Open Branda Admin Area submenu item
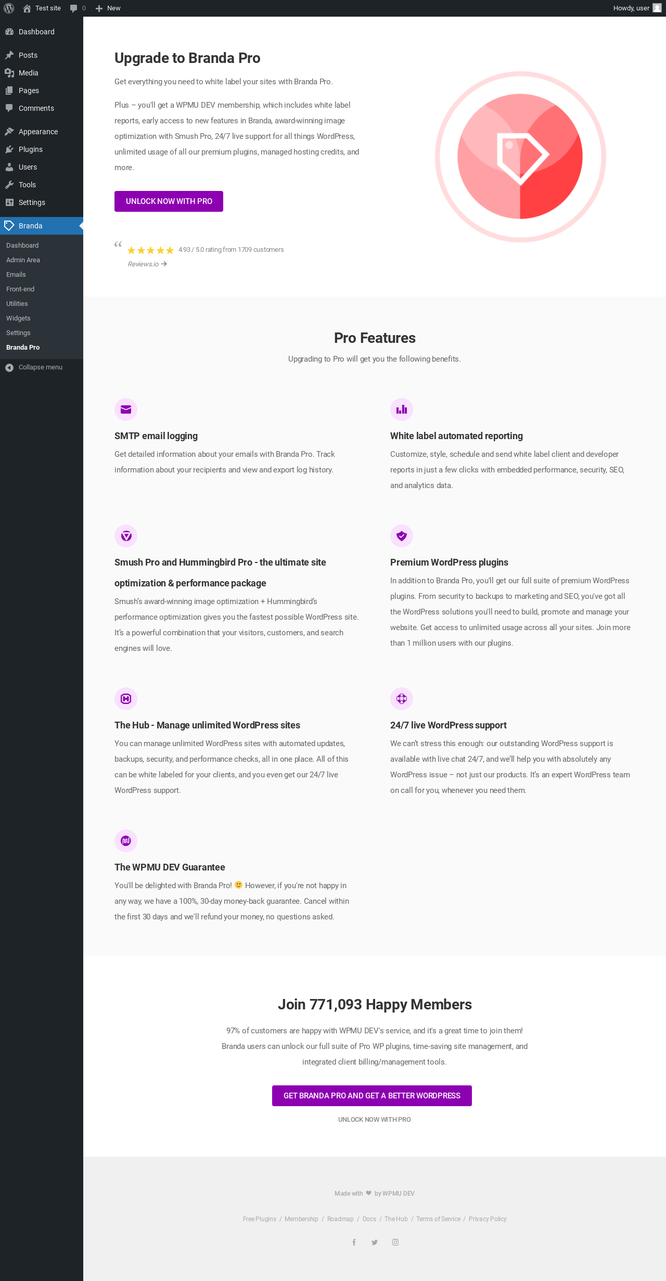This screenshot has height=1281, width=666. 23,260
